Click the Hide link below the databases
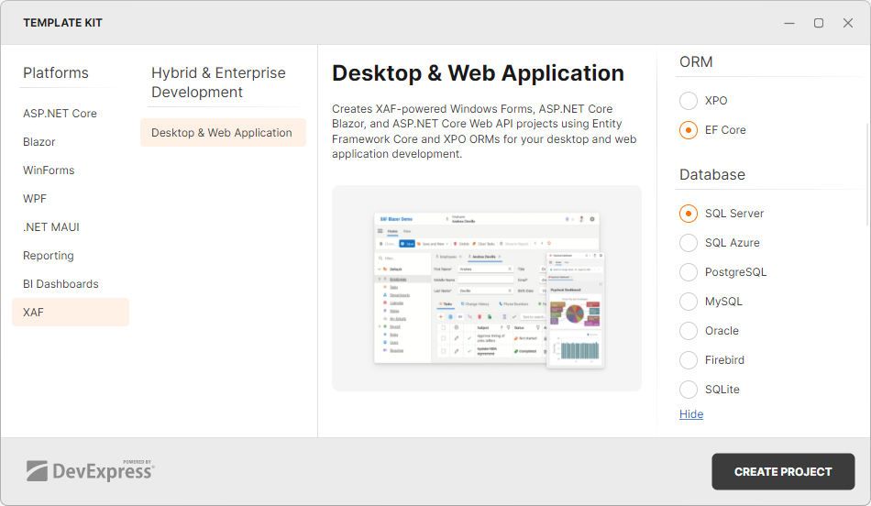The image size is (871, 506). point(691,414)
